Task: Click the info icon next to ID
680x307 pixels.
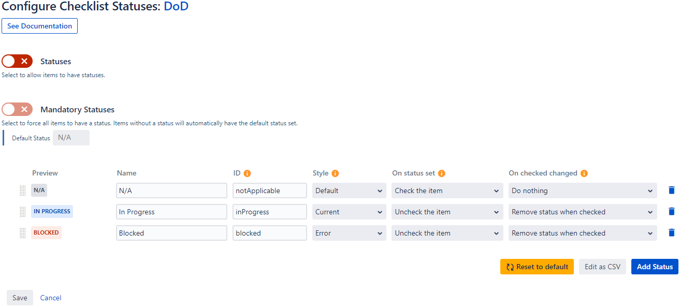Action: (x=247, y=173)
